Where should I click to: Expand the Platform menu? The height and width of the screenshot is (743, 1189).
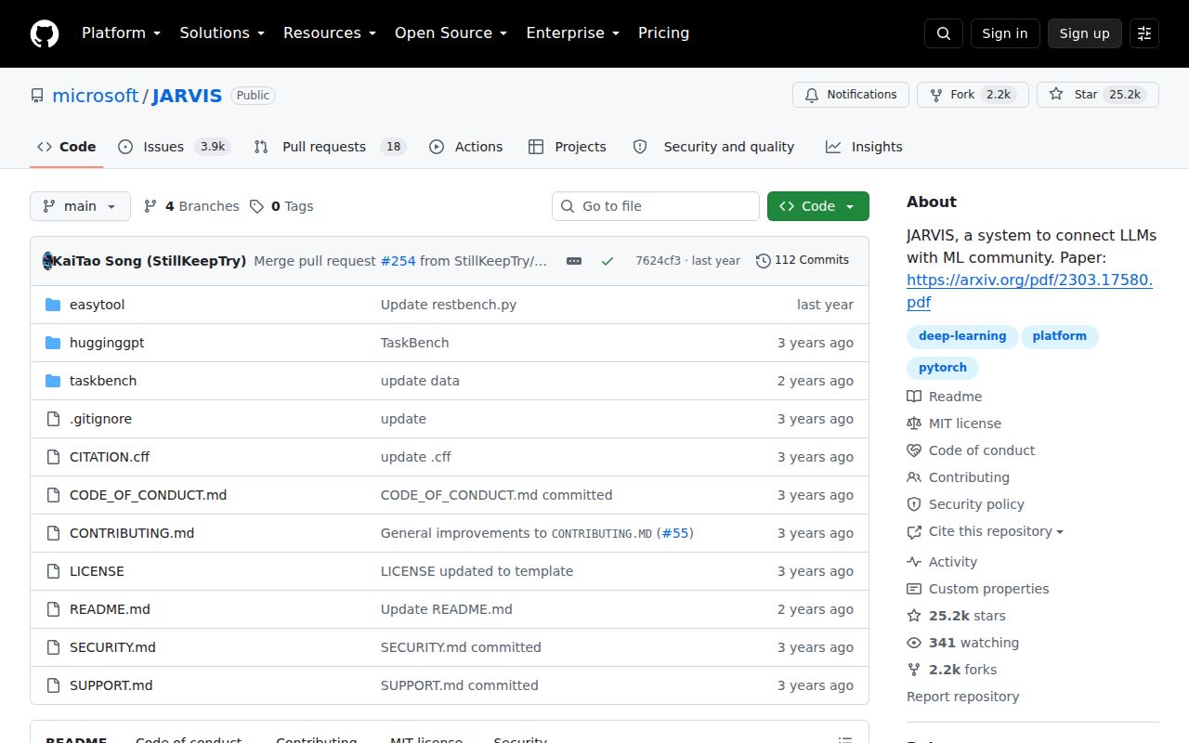[x=122, y=33]
